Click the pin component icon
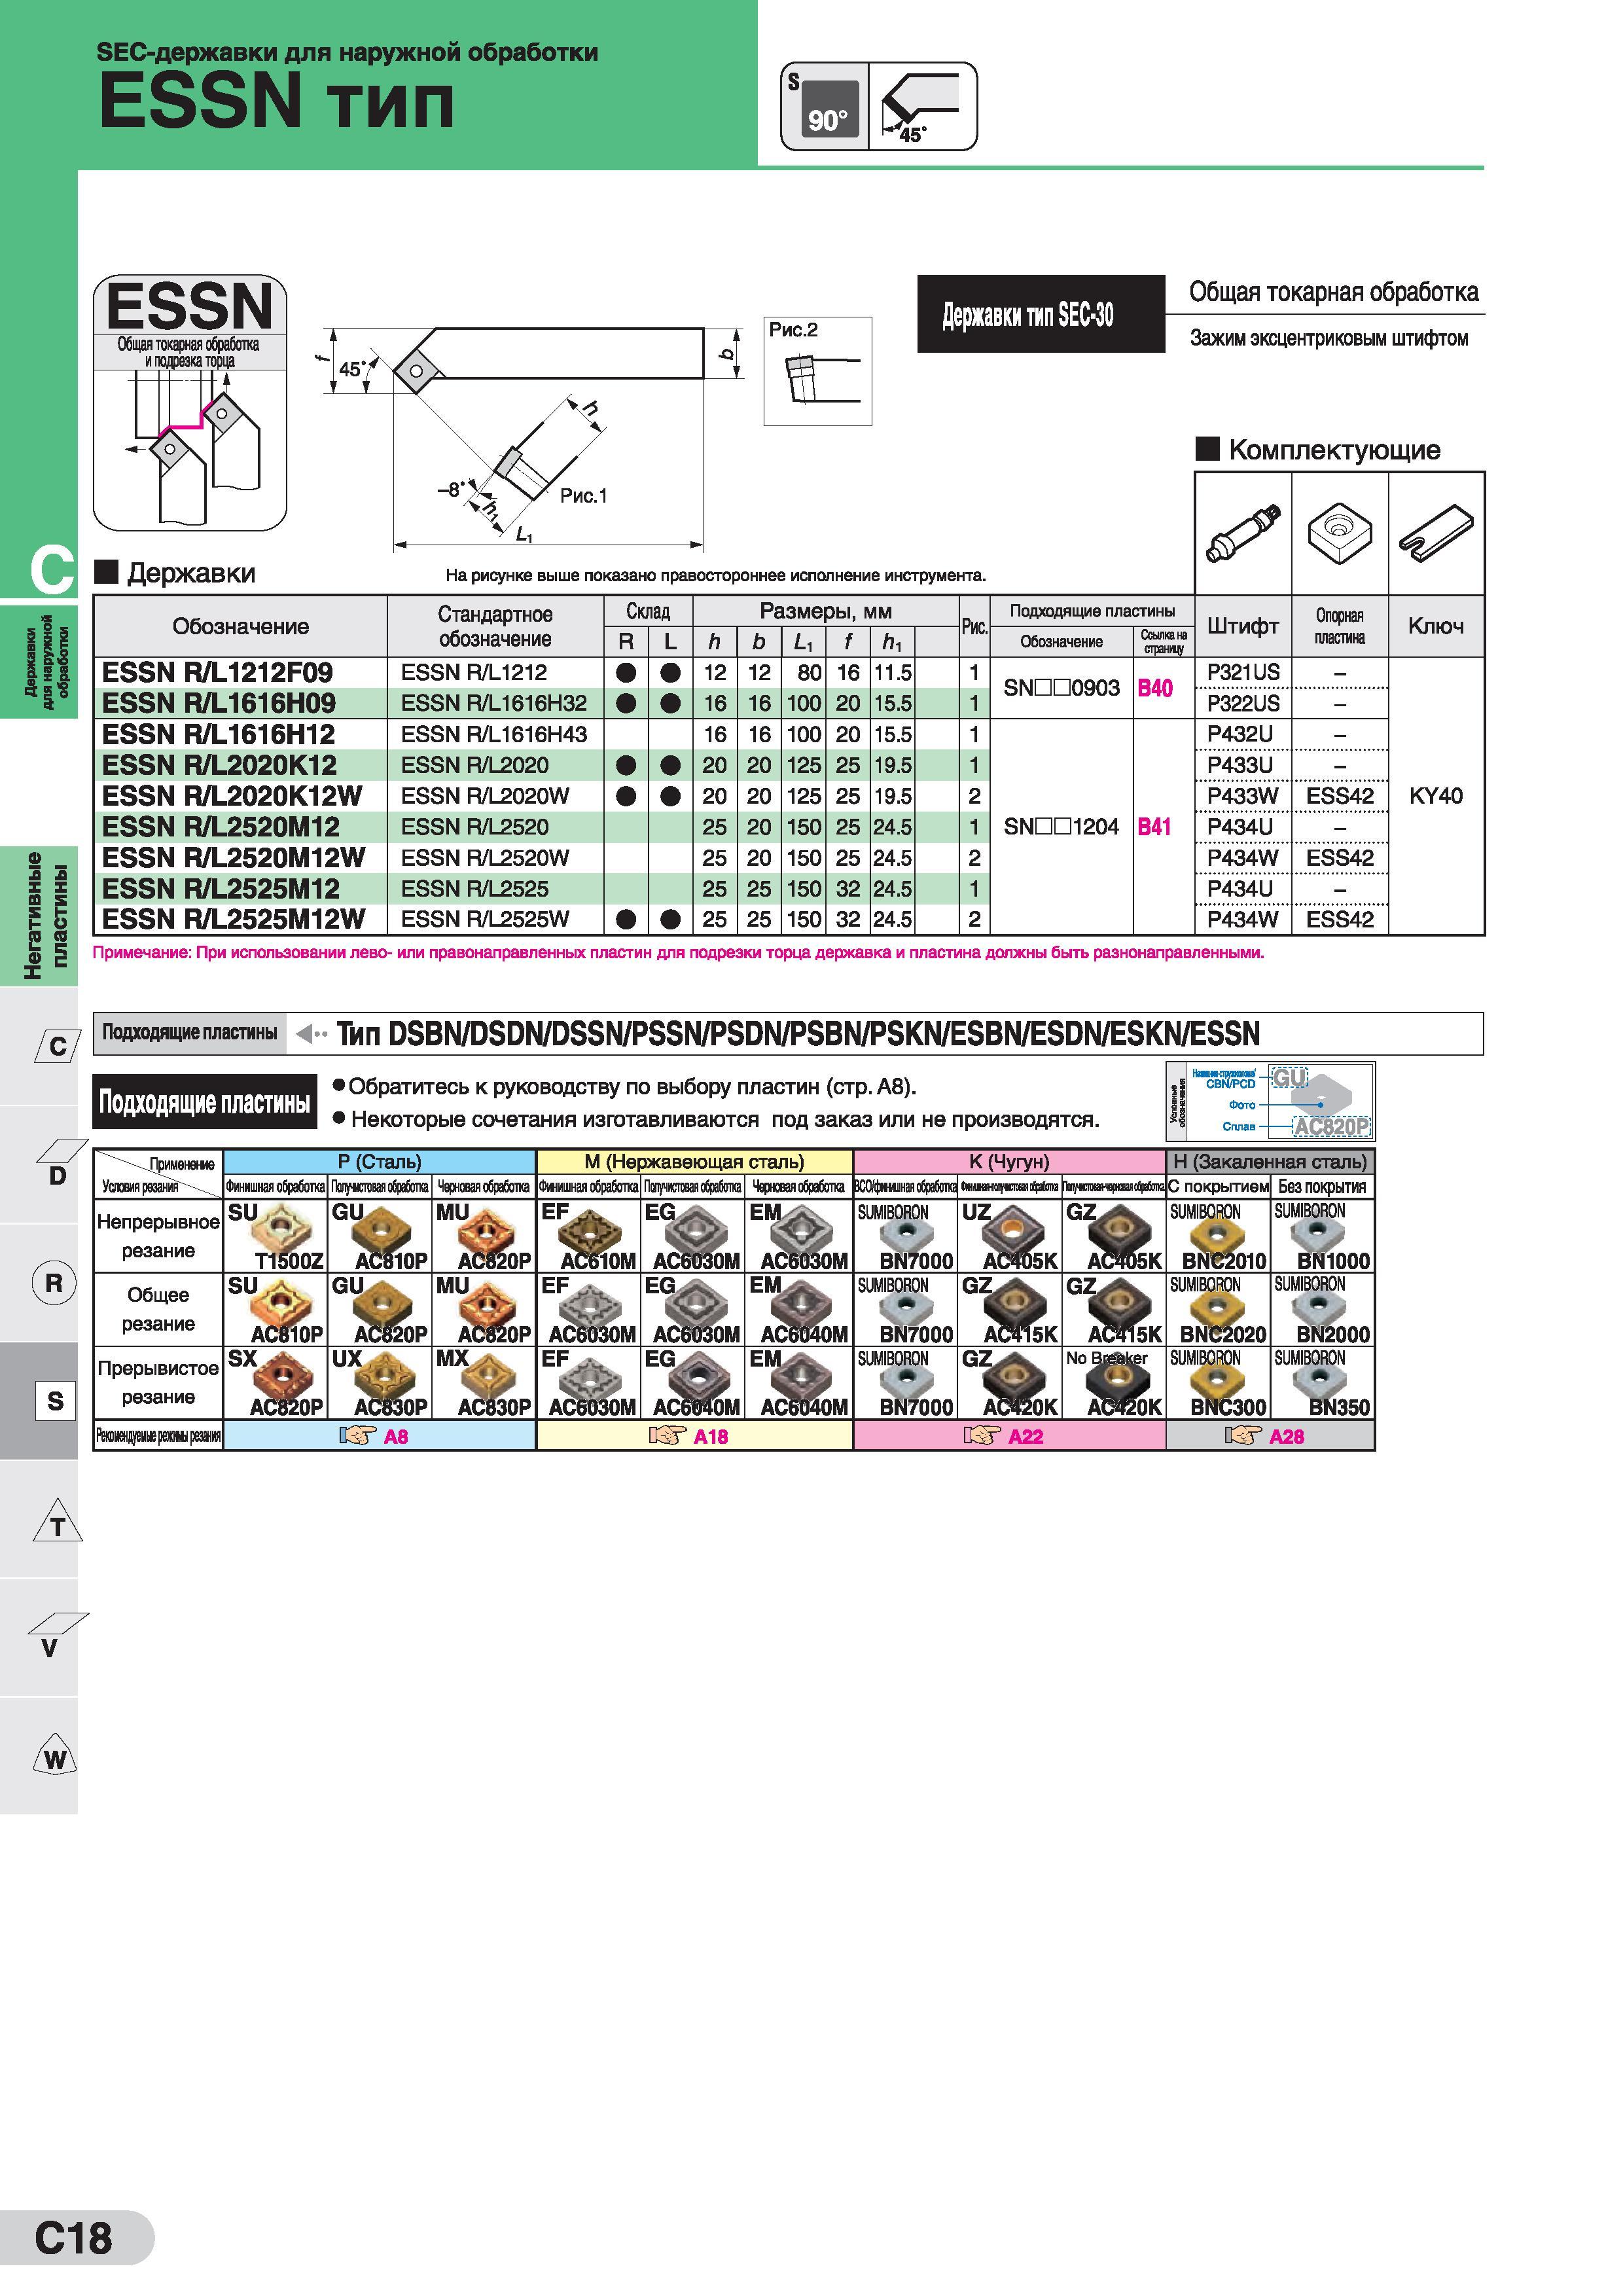This screenshot has height=2296, width=1623. pos(1243,534)
